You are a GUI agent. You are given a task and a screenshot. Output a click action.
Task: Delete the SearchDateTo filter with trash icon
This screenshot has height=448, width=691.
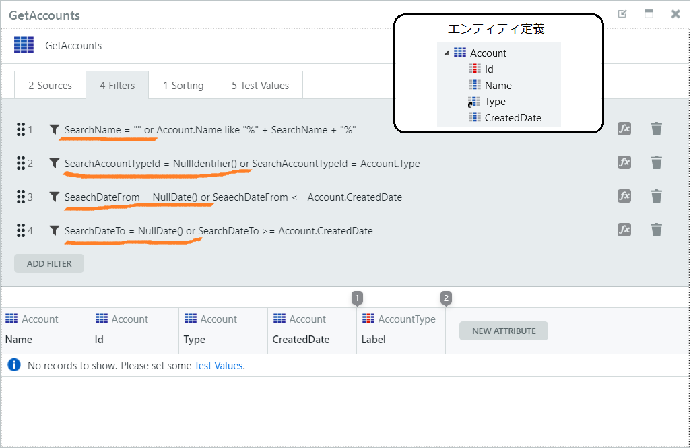[657, 230]
